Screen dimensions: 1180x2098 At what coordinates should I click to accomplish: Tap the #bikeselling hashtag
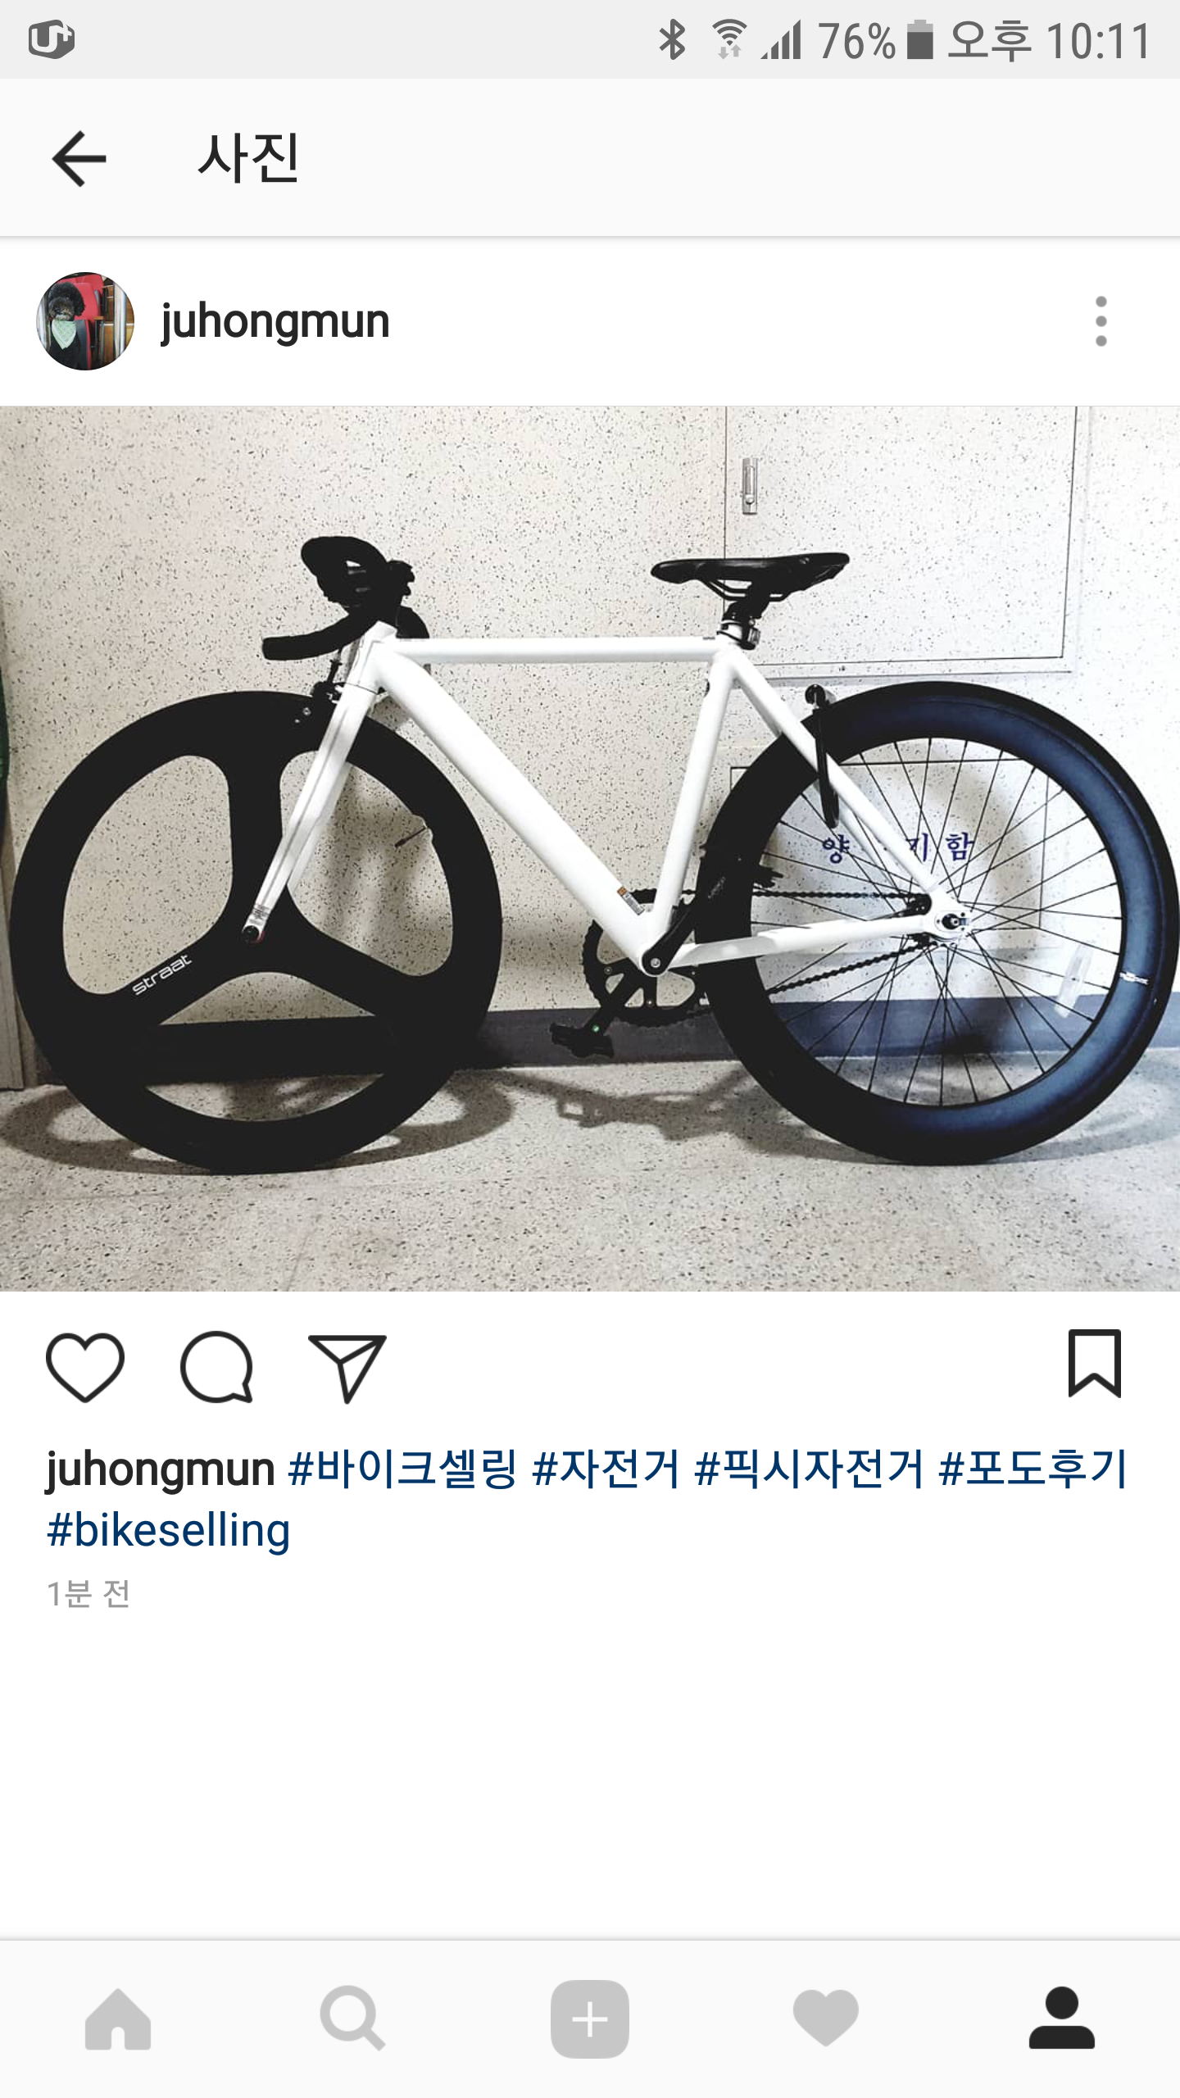[169, 1530]
